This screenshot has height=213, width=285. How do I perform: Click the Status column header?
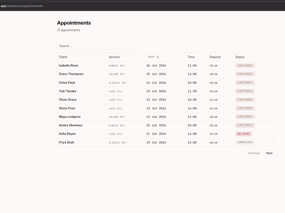tap(240, 57)
